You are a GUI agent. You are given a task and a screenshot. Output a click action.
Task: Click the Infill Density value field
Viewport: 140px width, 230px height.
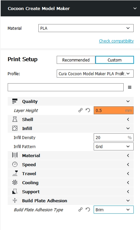[x=114, y=137]
